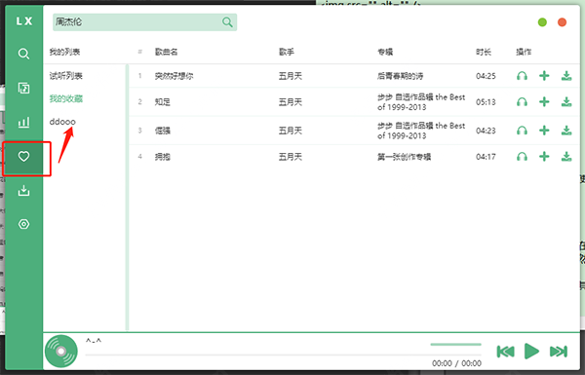This screenshot has height=375, width=585.
Task: Start playback with the play button
Action: (531, 352)
